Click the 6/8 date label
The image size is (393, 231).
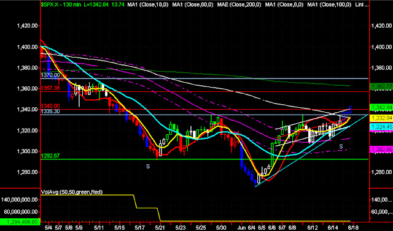(292, 229)
